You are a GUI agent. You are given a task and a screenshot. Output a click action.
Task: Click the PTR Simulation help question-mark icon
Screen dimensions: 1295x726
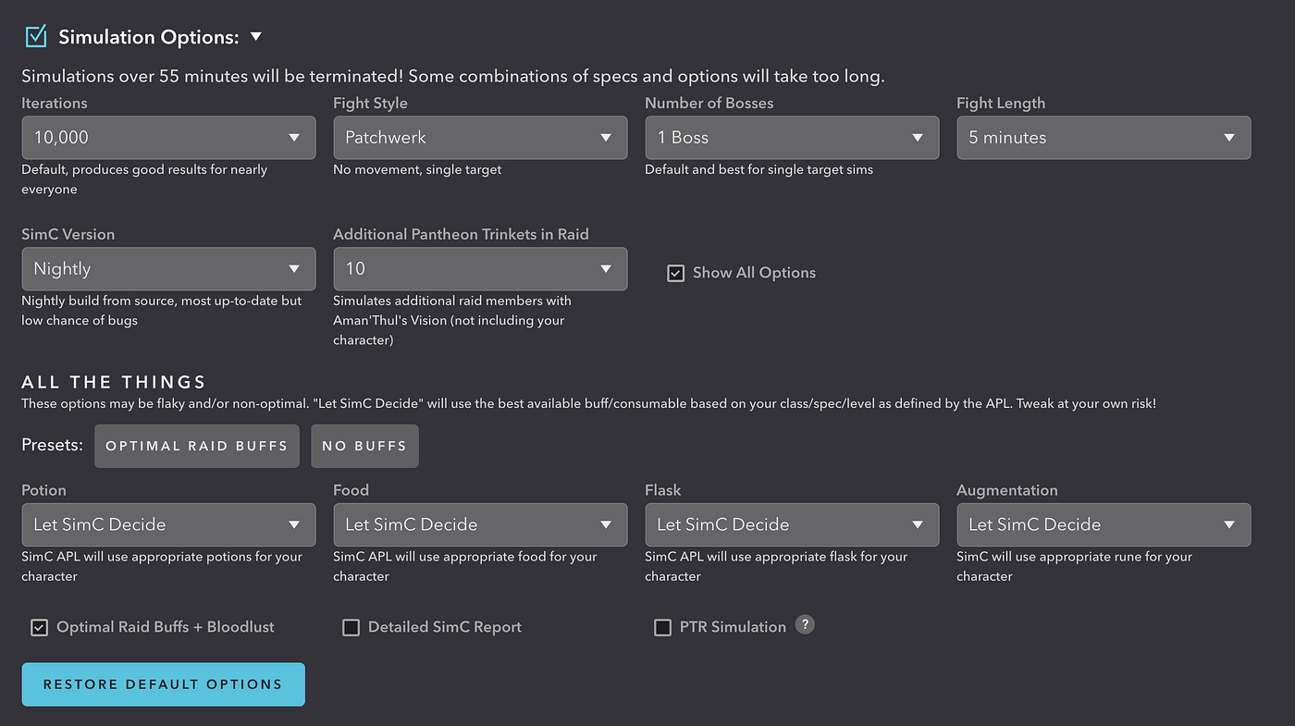805,625
